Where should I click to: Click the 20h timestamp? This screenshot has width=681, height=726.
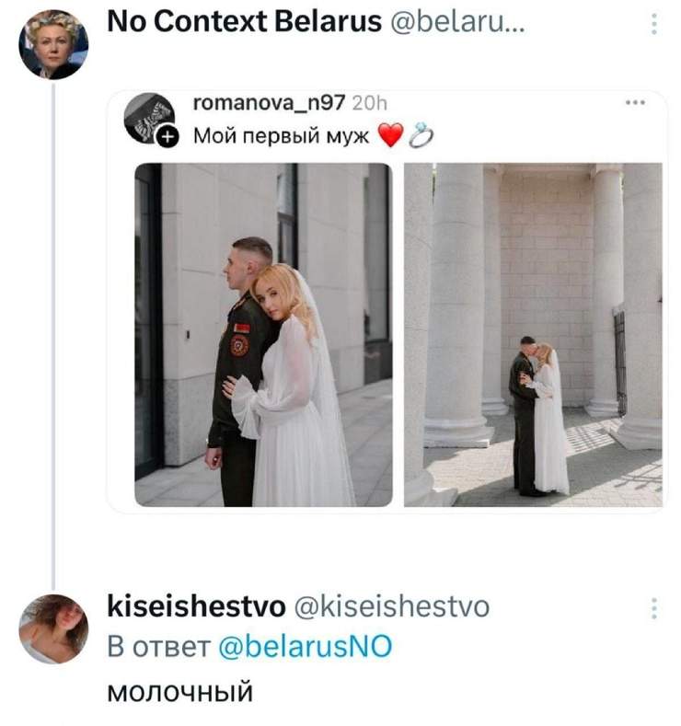[x=370, y=106]
